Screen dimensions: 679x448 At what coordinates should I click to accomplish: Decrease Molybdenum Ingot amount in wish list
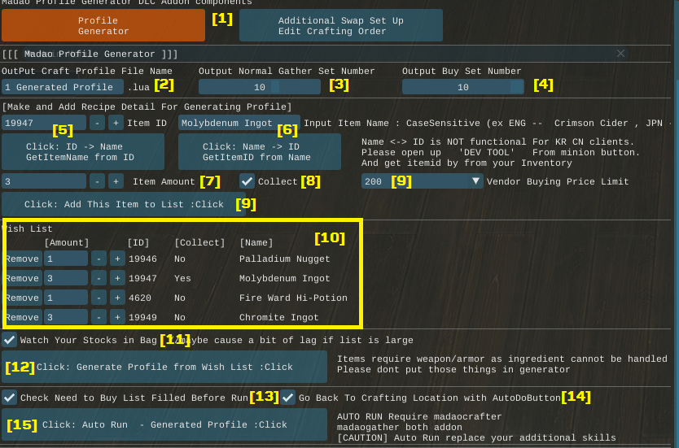[x=99, y=278]
